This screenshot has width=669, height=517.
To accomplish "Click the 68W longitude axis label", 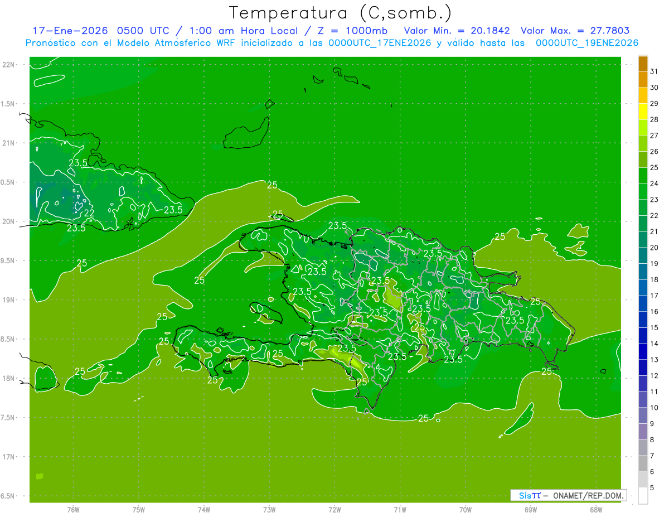I will (x=596, y=509).
